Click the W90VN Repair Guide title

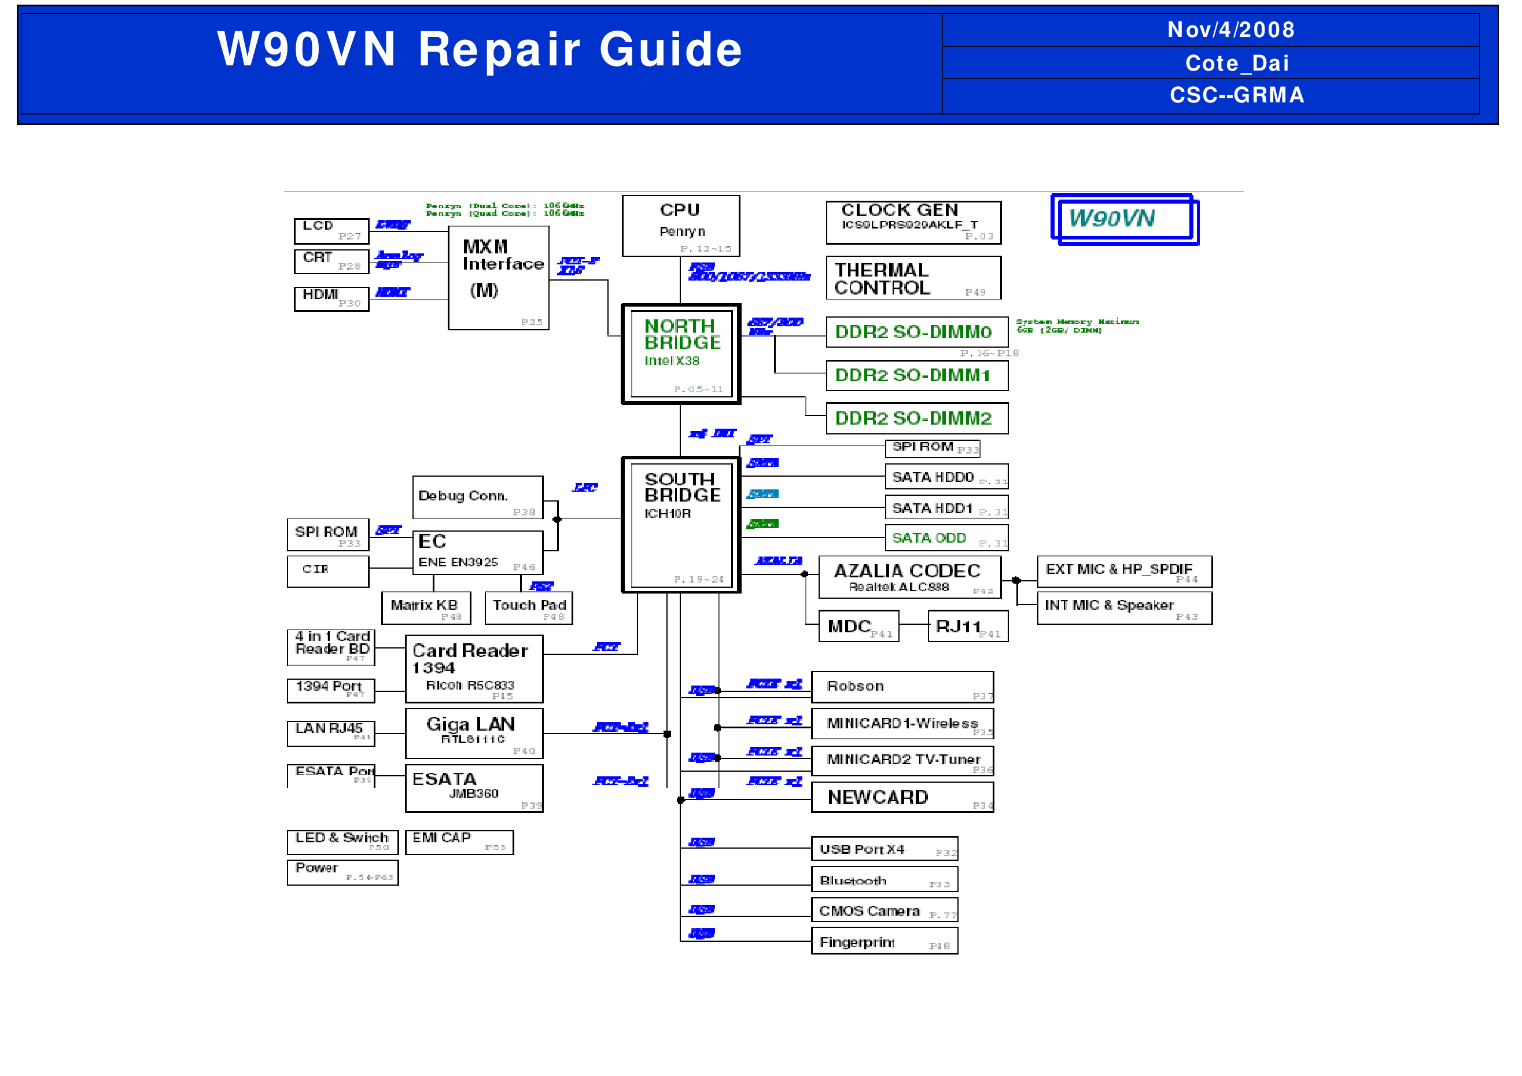pos(480,50)
